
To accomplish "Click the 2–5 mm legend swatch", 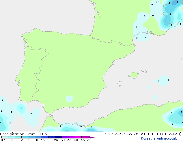I will 25,137.
